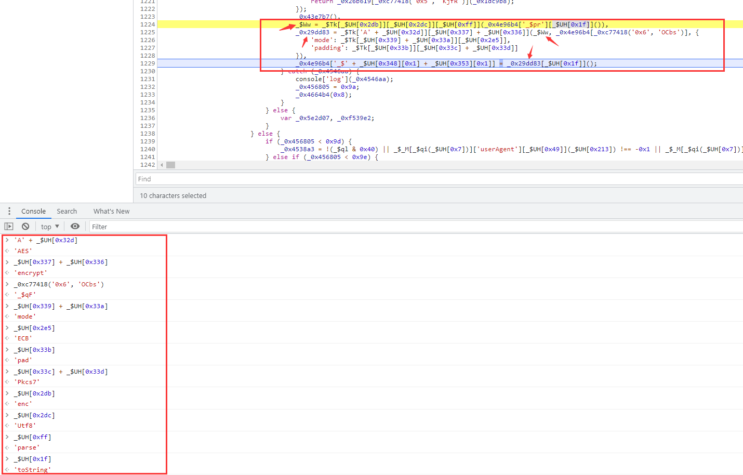Open the Search tab
743x475 pixels.
coord(67,212)
